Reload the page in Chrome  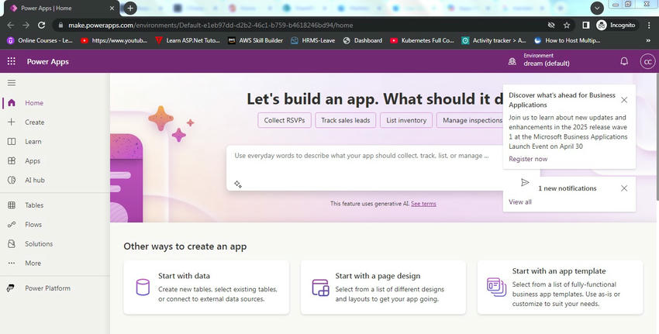click(x=41, y=26)
